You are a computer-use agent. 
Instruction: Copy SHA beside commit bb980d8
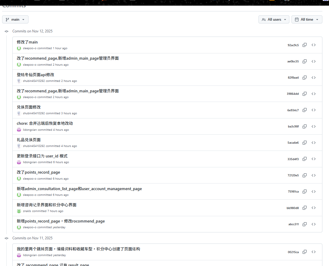pyautogui.click(x=304, y=208)
